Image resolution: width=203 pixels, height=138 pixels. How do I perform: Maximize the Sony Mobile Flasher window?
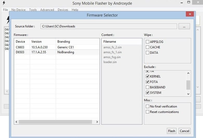click(x=189, y=2)
